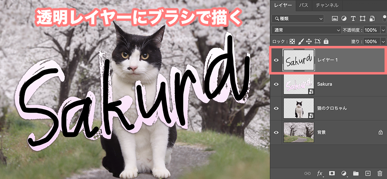The image size is (387, 179).
Task: Lock image pixels brush icon
Action: [x=300, y=41]
